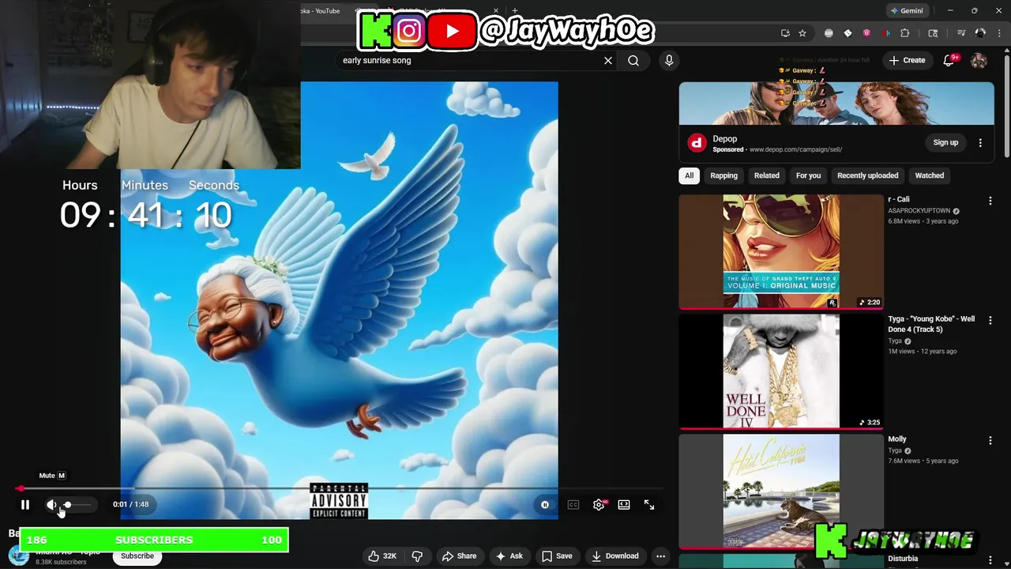The height and width of the screenshot is (569, 1011).
Task: Open the channel avatar under the video
Action: click(19, 556)
